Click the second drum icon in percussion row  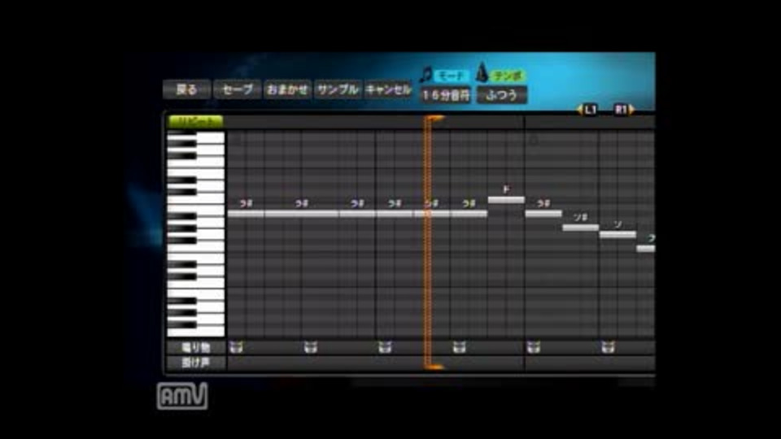coord(310,347)
